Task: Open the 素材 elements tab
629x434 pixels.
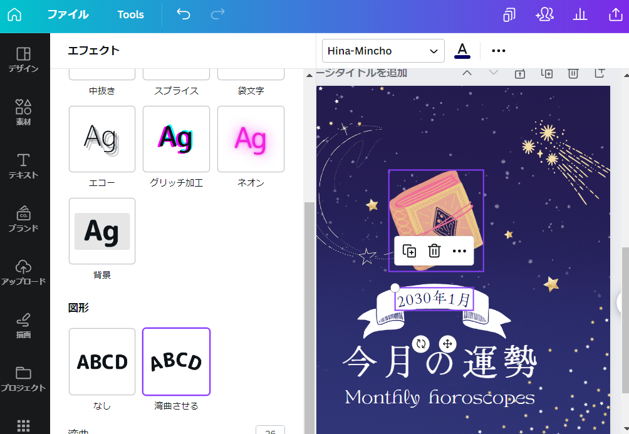Action: tap(23, 113)
